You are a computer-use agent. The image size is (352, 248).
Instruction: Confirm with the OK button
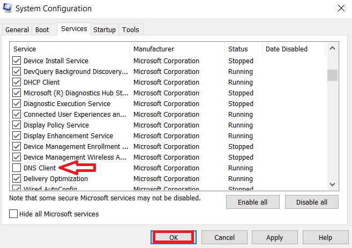[x=174, y=237]
